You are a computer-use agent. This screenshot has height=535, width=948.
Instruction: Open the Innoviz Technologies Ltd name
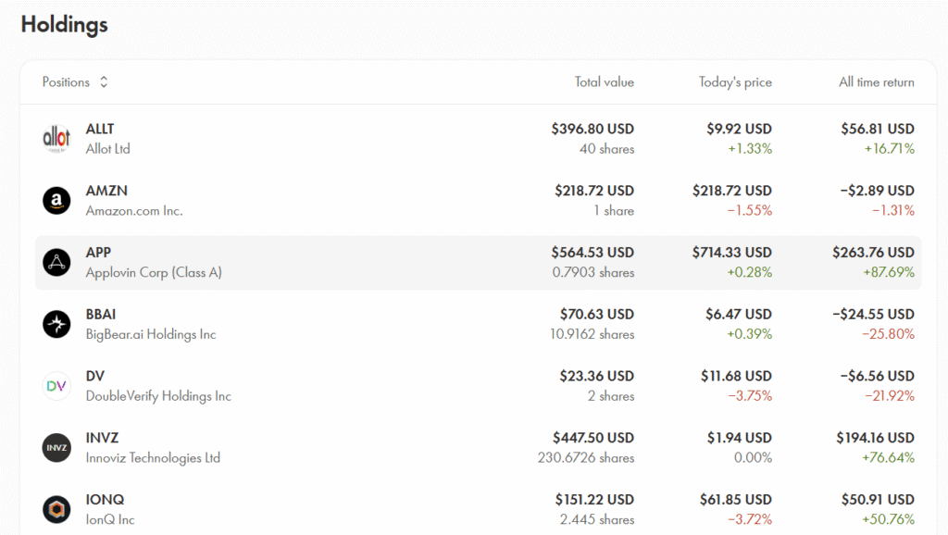point(153,458)
